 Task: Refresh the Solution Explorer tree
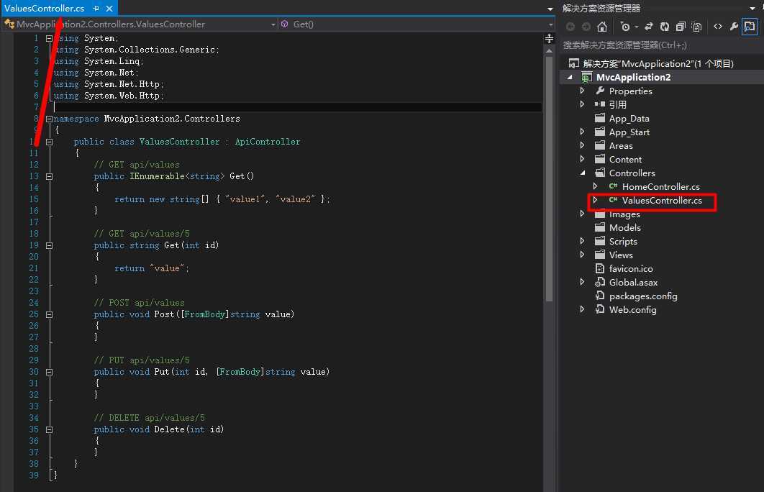tap(665, 27)
